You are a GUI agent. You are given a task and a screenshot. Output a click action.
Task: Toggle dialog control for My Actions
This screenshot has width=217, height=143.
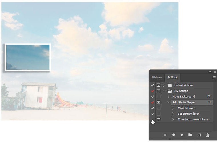pyautogui.click(x=158, y=91)
